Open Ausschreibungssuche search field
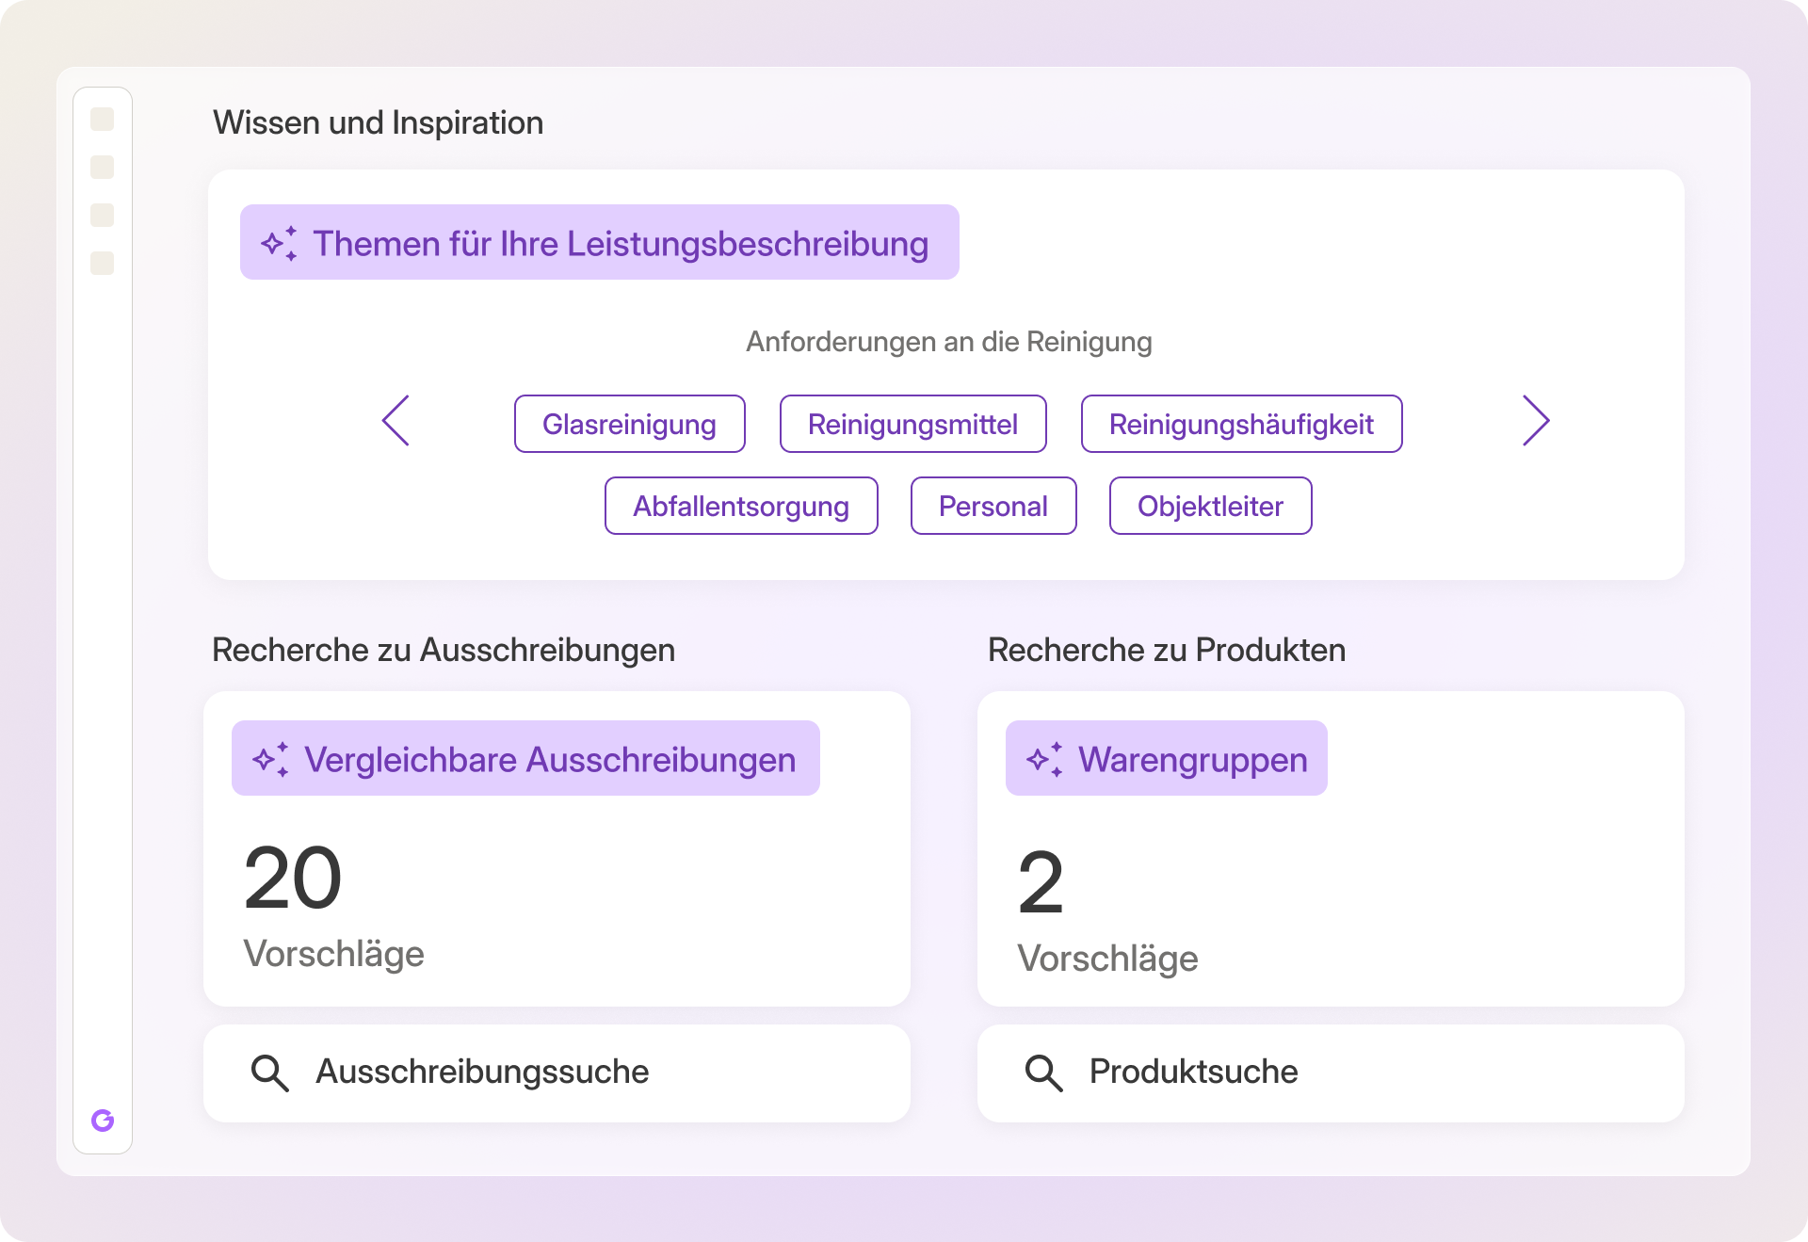Image resolution: width=1808 pixels, height=1242 pixels. 556,1073
